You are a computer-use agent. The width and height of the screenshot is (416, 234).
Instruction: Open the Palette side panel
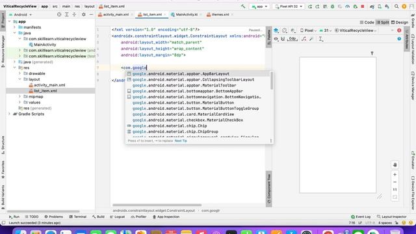pos(268,37)
